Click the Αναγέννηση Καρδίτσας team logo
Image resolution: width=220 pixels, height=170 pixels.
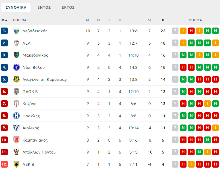[16, 79]
